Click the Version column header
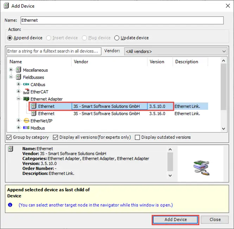 [x=160, y=62]
